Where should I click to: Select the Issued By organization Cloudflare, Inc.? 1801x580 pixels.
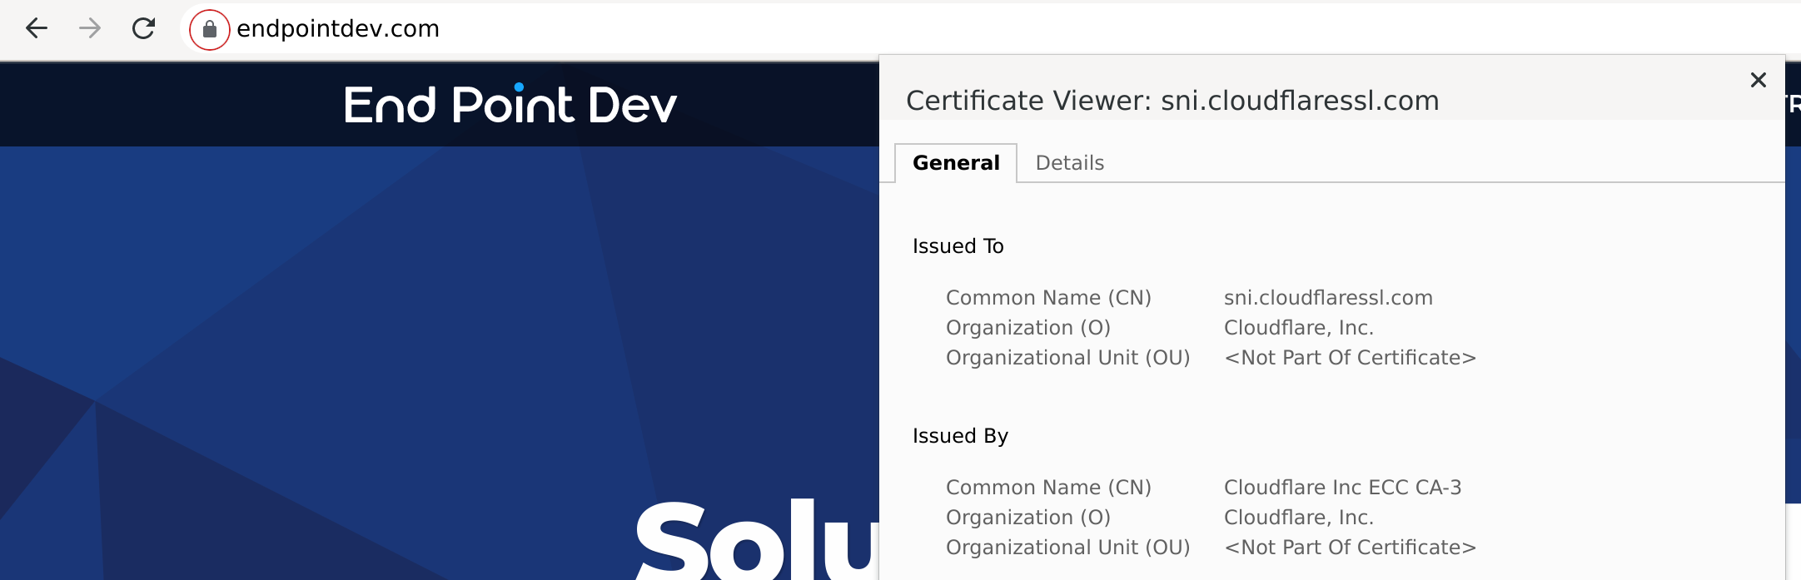coord(1298,518)
